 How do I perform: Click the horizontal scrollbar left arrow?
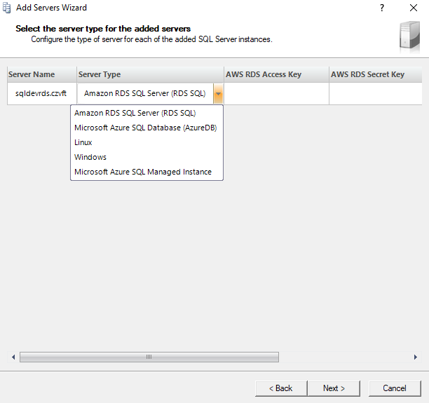click(13, 357)
